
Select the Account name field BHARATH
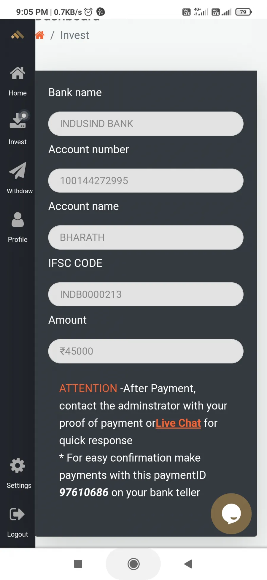pos(146,237)
